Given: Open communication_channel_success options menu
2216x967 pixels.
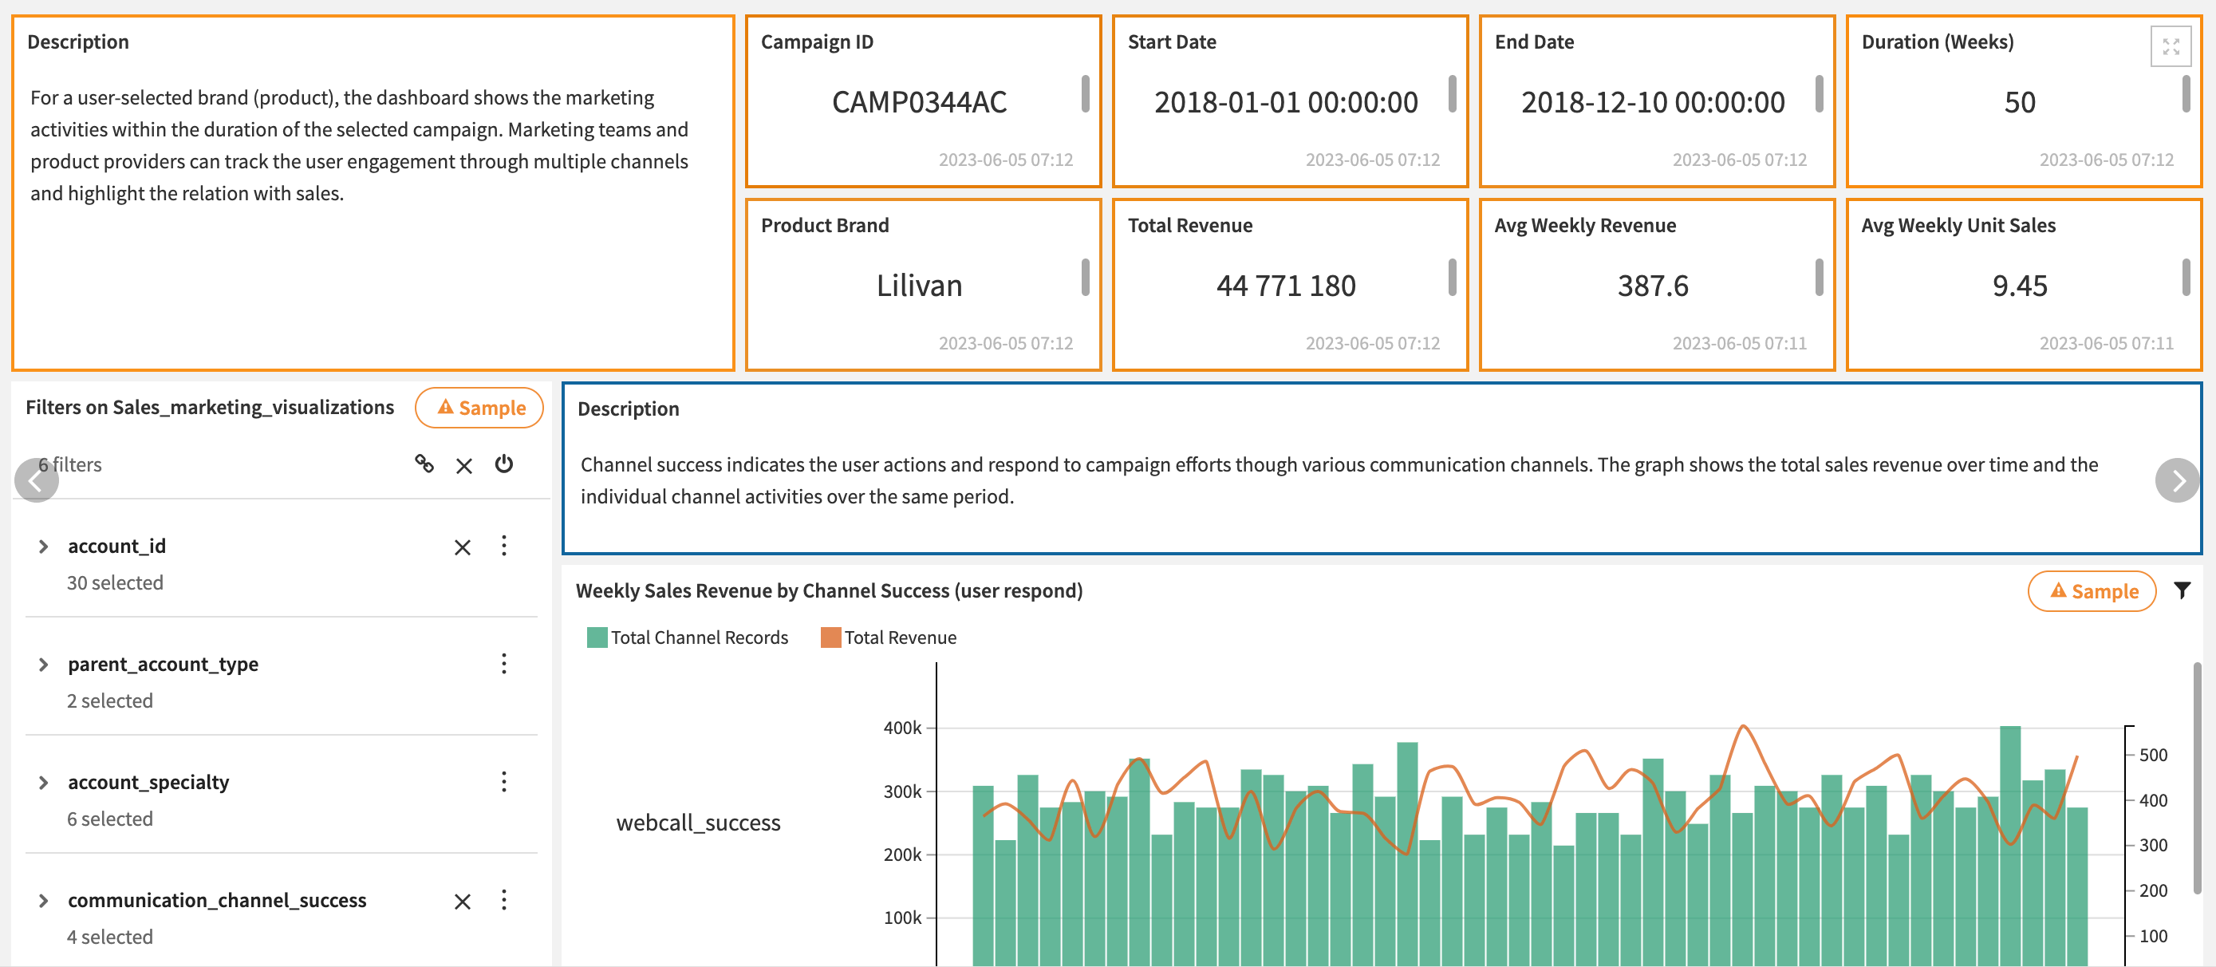Looking at the screenshot, I should coord(504,900).
